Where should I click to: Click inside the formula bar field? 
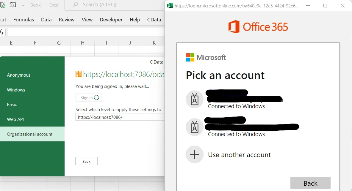(x=86, y=32)
